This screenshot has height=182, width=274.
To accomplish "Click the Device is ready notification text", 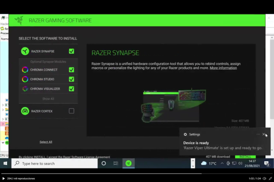I will click(x=196, y=143).
